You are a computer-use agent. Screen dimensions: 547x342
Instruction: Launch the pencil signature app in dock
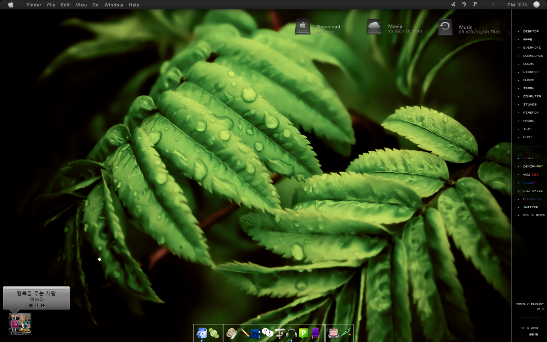click(244, 333)
